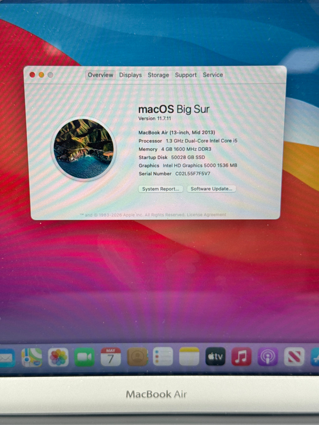Image resolution: width=319 pixels, height=425 pixels.
Task: Launch Maps from the Dock
Action: pyautogui.click(x=32, y=357)
